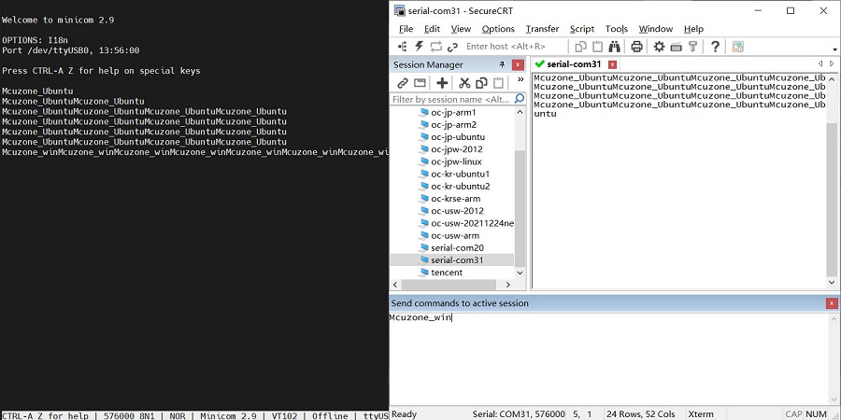
Task: Open the Keymap Editor keyboard icon
Action: (676, 47)
